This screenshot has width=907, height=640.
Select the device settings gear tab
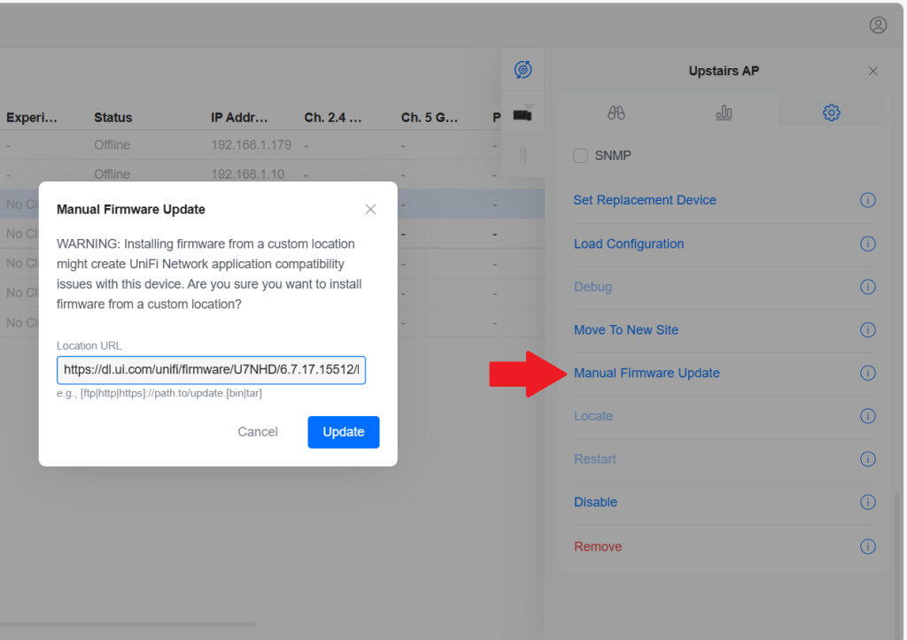click(831, 112)
